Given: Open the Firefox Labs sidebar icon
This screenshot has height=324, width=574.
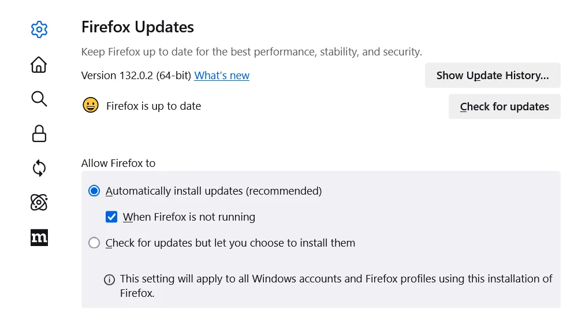Looking at the screenshot, I should (x=39, y=203).
